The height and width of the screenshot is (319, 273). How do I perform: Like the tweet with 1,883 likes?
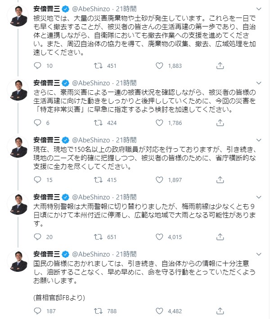(x=158, y=66)
